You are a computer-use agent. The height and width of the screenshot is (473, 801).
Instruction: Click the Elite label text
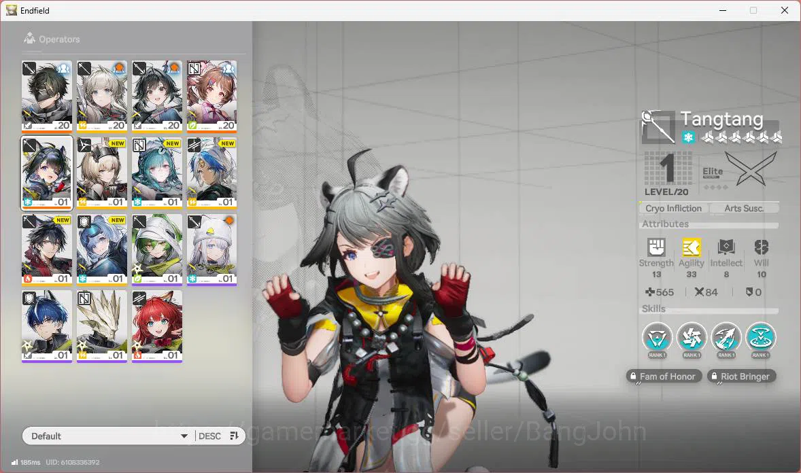click(713, 171)
